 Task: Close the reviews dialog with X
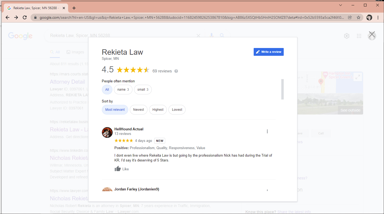(372, 34)
